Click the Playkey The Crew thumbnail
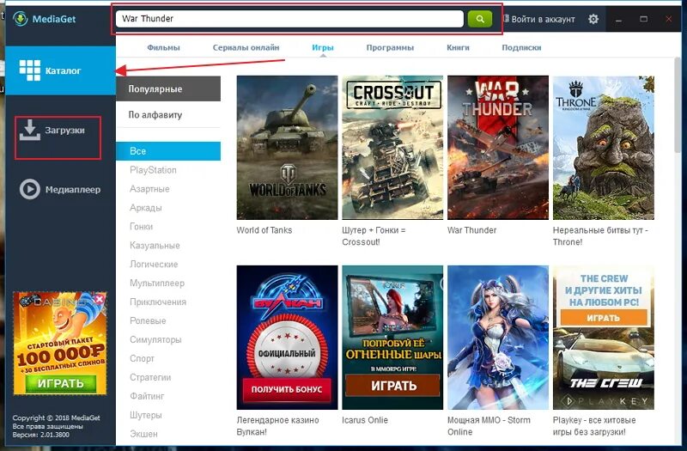The height and width of the screenshot is (451, 687). [x=604, y=338]
